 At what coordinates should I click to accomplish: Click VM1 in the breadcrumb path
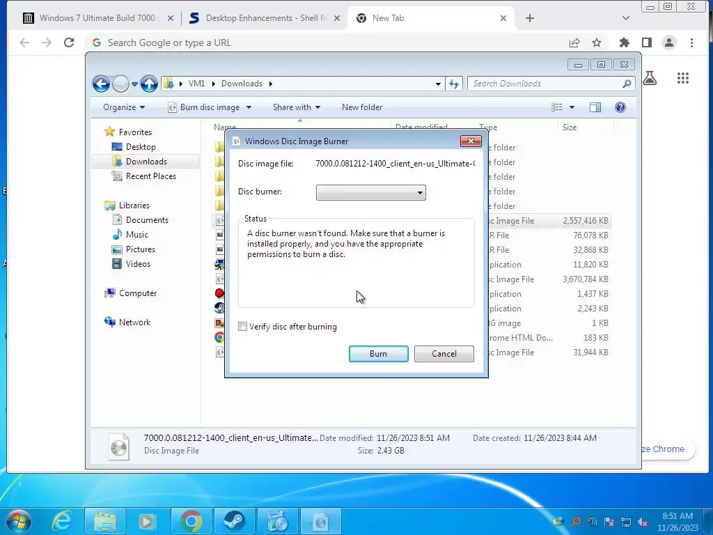click(196, 84)
